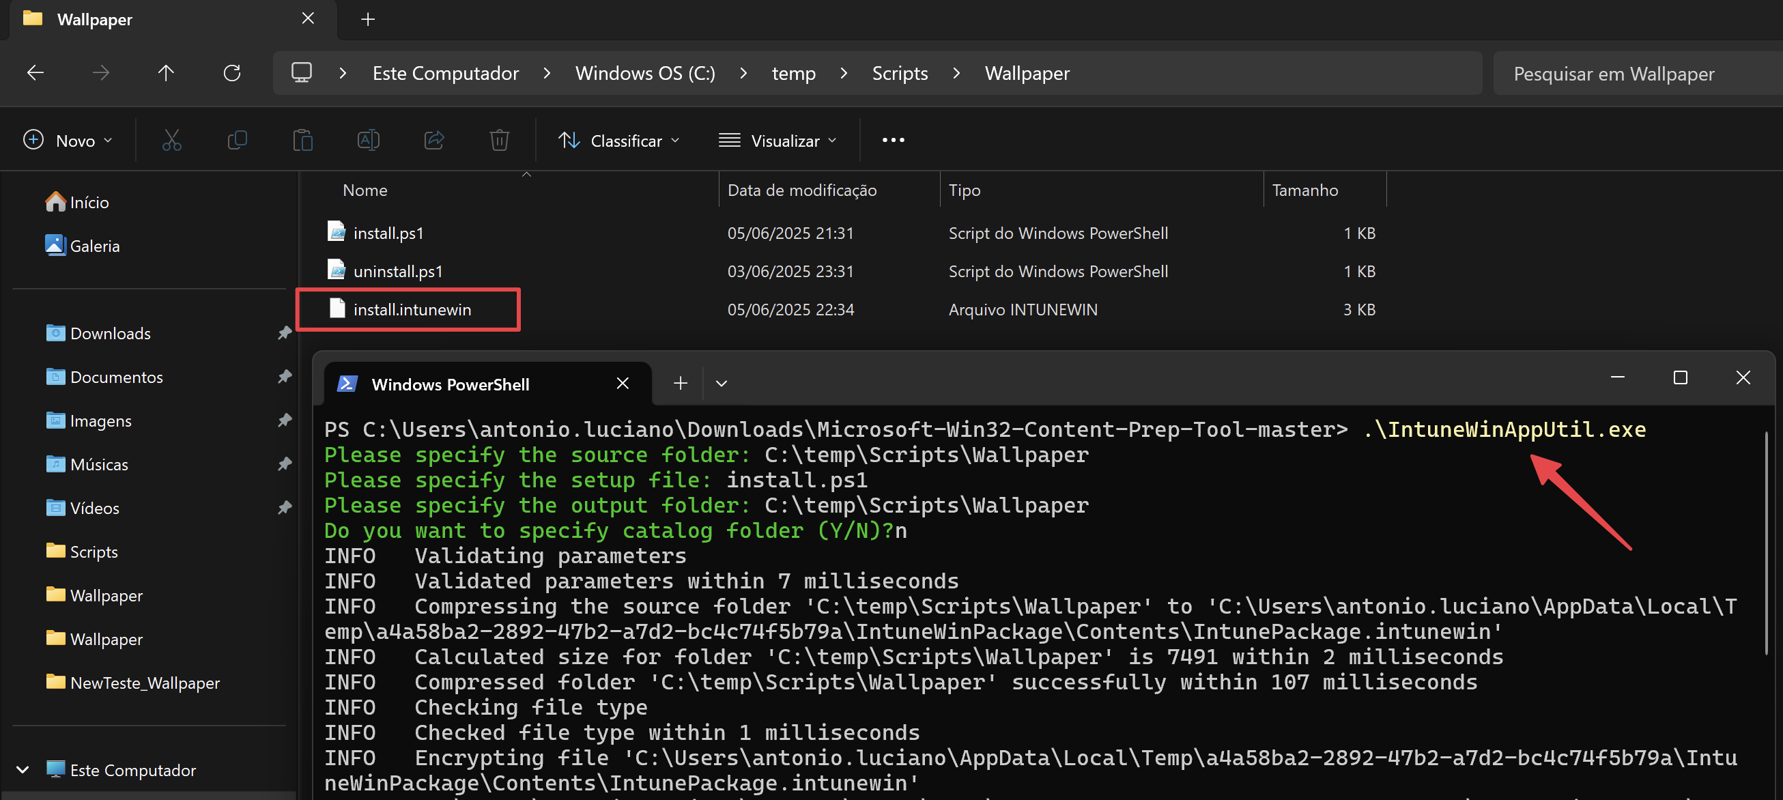Click Windows OS (C:) breadcrumb

[x=645, y=72]
